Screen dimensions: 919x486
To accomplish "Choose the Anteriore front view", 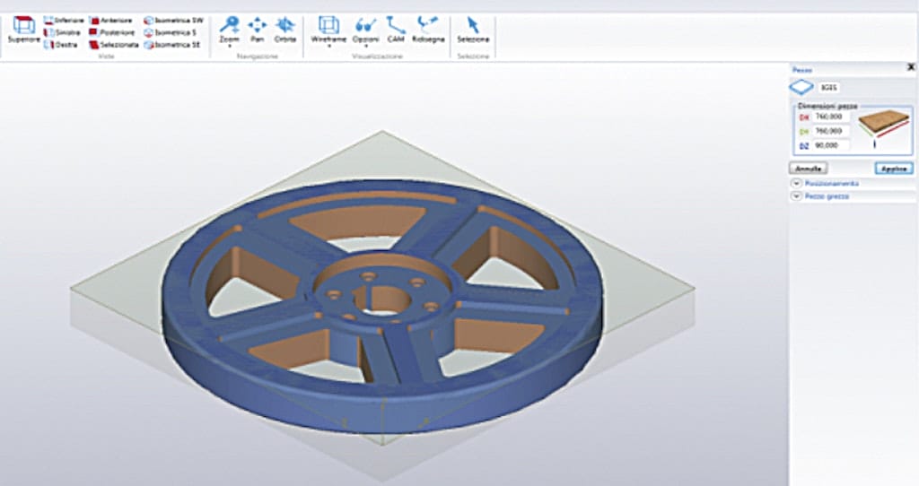I will [x=111, y=20].
